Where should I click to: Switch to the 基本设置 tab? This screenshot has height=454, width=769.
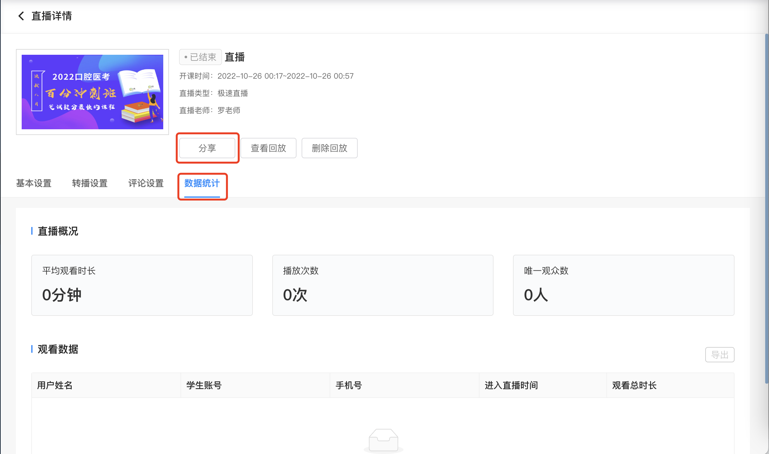[34, 183]
